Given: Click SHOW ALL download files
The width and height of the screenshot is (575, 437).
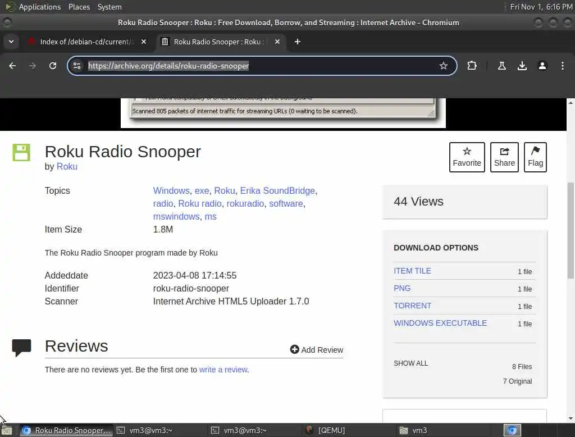Looking at the screenshot, I should coord(410,363).
